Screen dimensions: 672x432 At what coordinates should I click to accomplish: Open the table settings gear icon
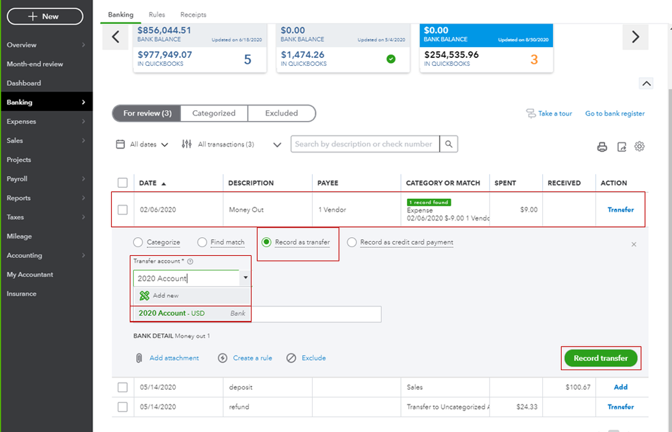[x=640, y=146]
